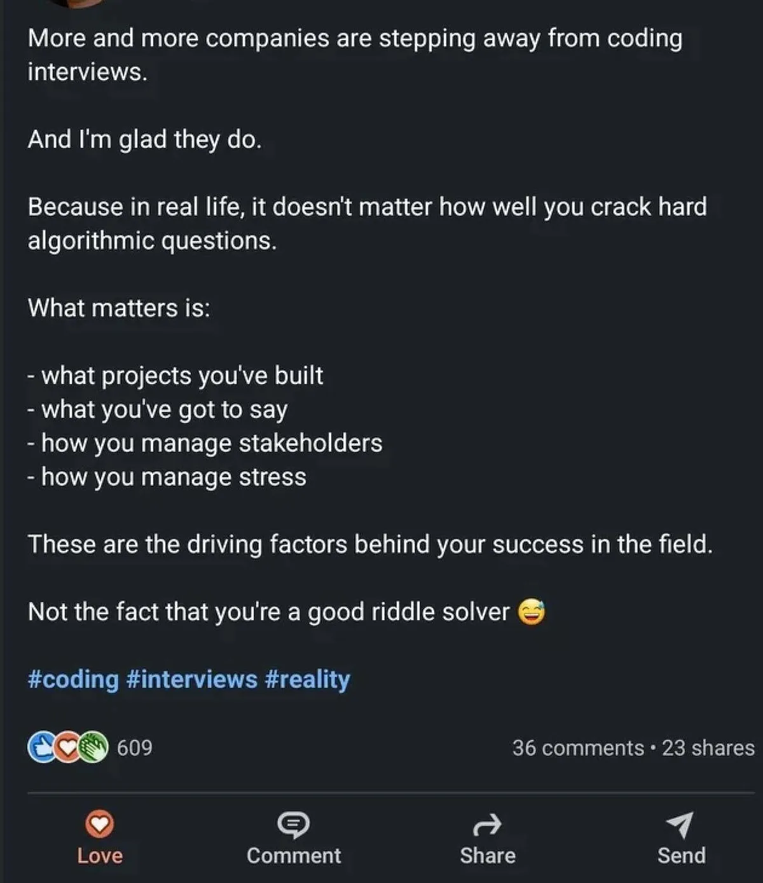Open the 609 reactions list
The height and width of the screenshot is (883, 763).
coord(134,748)
